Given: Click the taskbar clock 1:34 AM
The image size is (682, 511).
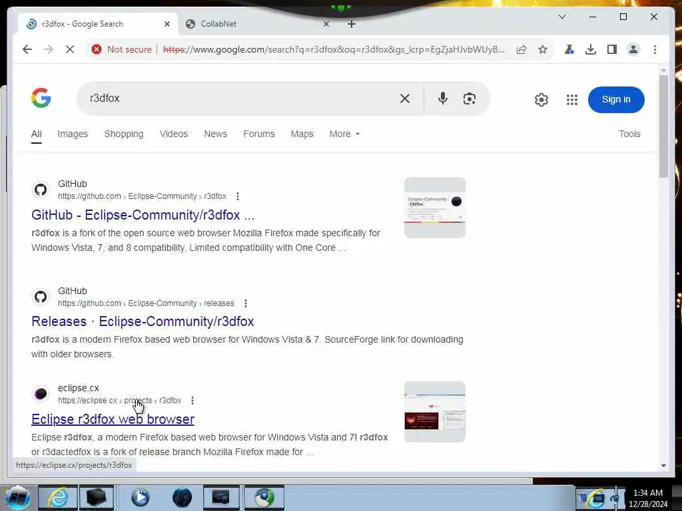Looking at the screenshot, I should [647, 493].
